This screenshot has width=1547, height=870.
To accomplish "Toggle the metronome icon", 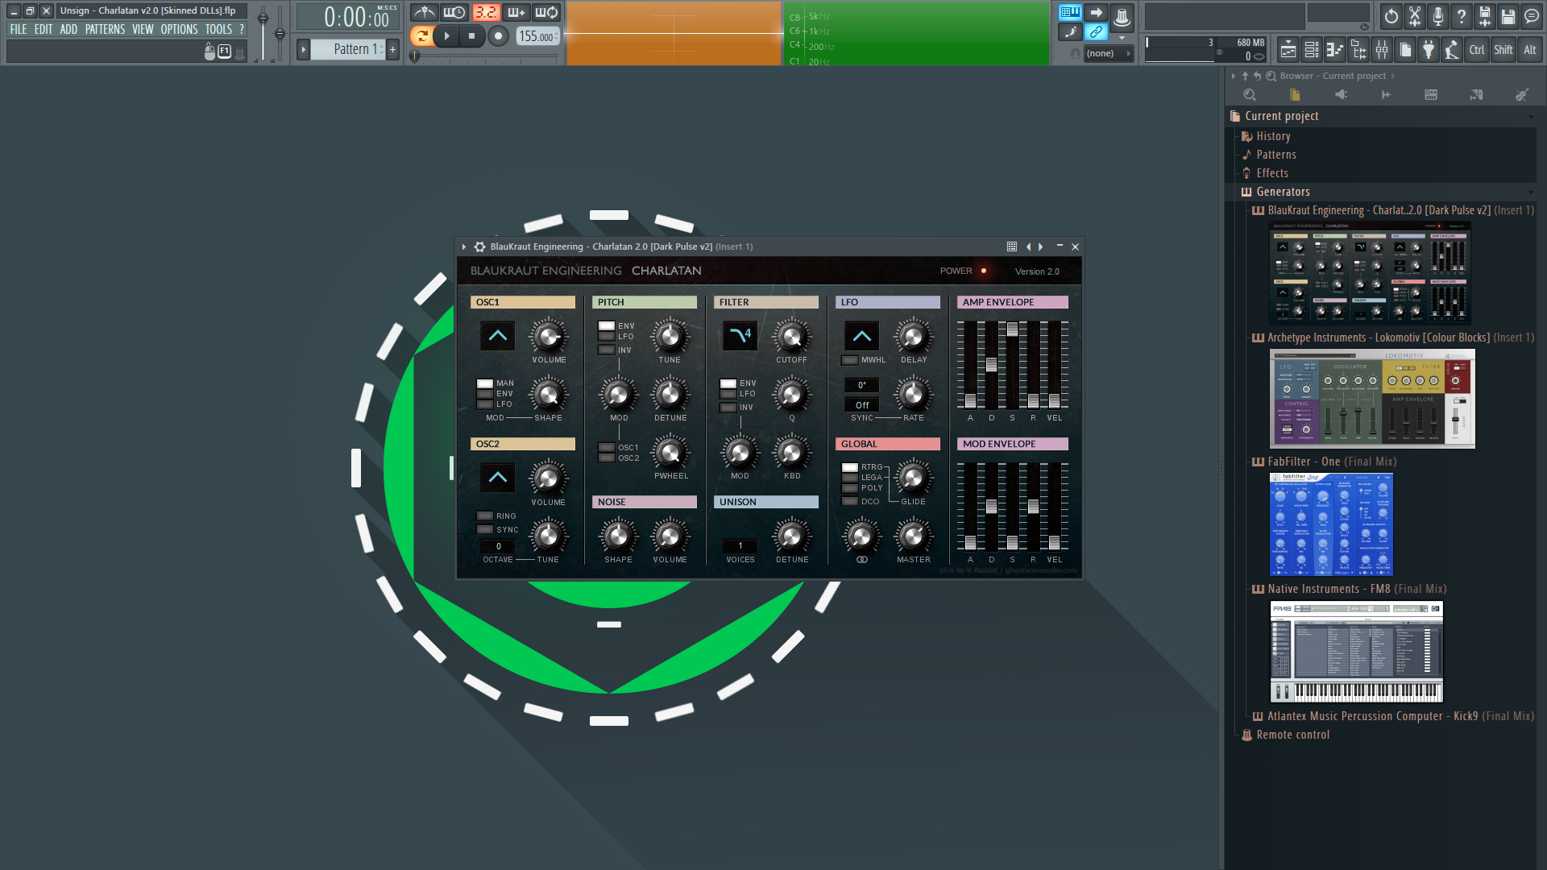I will point(425,12).
